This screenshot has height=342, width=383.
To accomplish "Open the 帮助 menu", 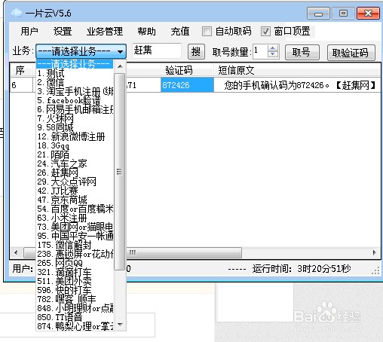I will [x=146, y=32].
